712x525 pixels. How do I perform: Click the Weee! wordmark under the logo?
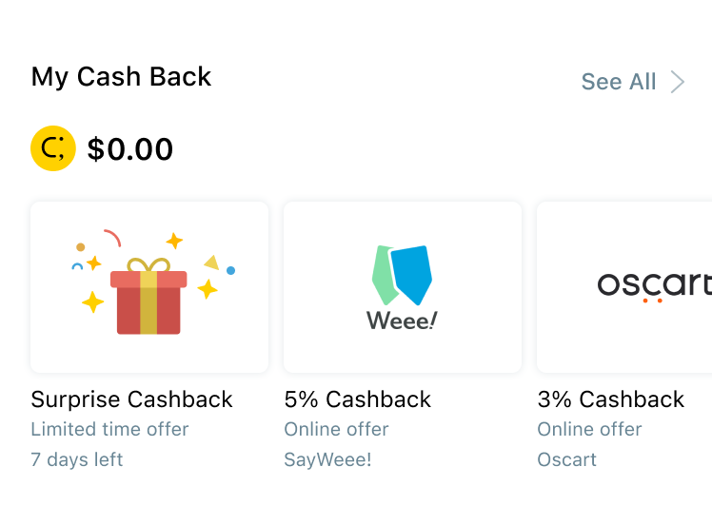click(402, 321)
